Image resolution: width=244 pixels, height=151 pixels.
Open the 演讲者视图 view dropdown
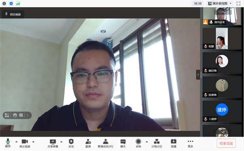[x=220, y=3]
